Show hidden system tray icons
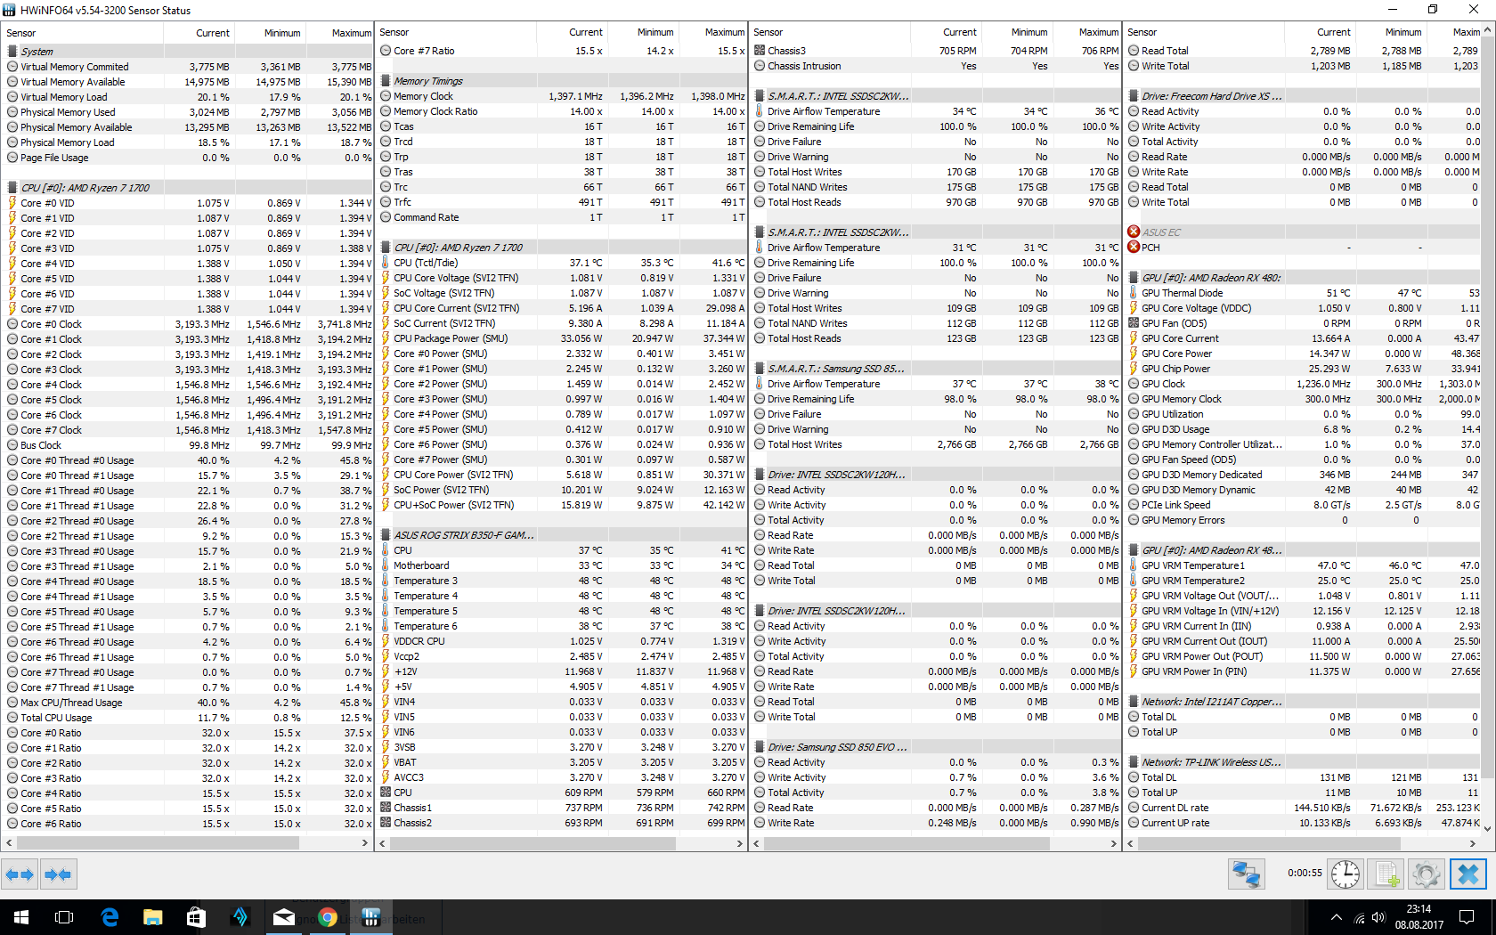The width and height of the screenshot is (1496, 935). click(1336, 917)
